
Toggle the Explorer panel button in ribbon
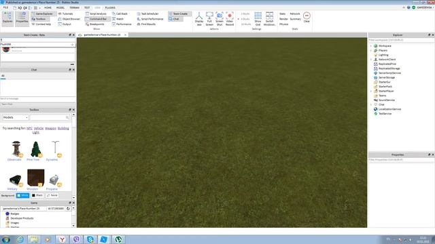(7, 19)
